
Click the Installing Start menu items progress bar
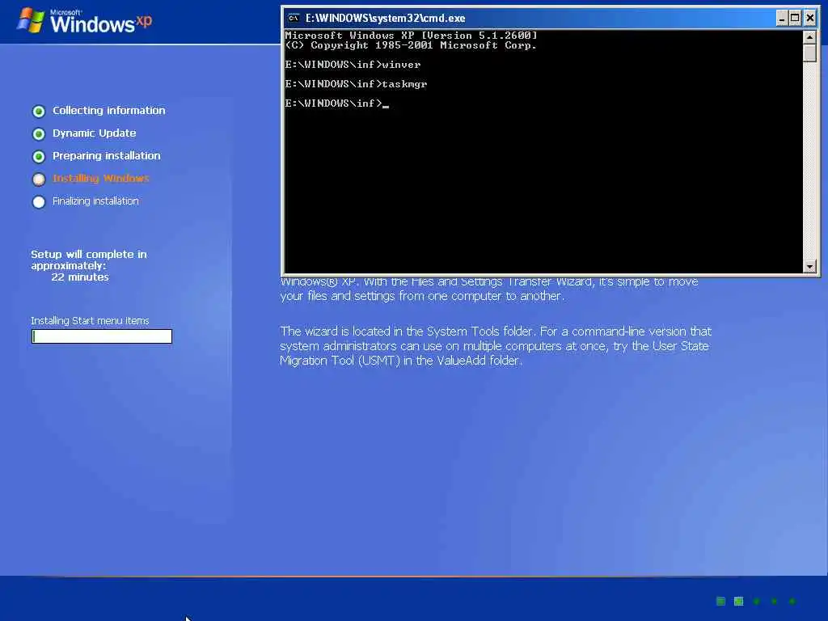click(x=102, y=336)
